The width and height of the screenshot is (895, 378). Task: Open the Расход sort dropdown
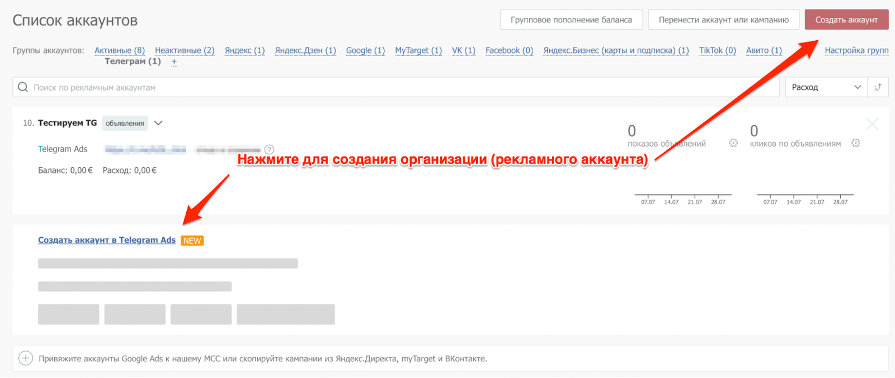tap(826, 87)
